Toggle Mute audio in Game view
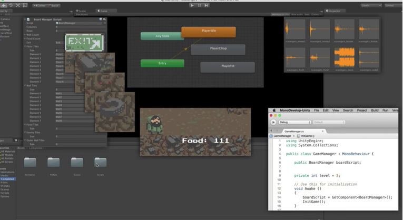Screen dimensions: 403x220 pos(297,14)
